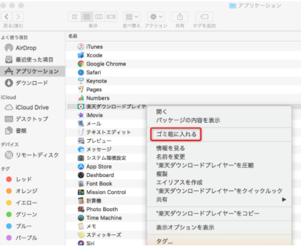The height and width of the screenshot is (249, 301).
Task: Open AirDrop in the sidebar
Action: pos(21,48)
